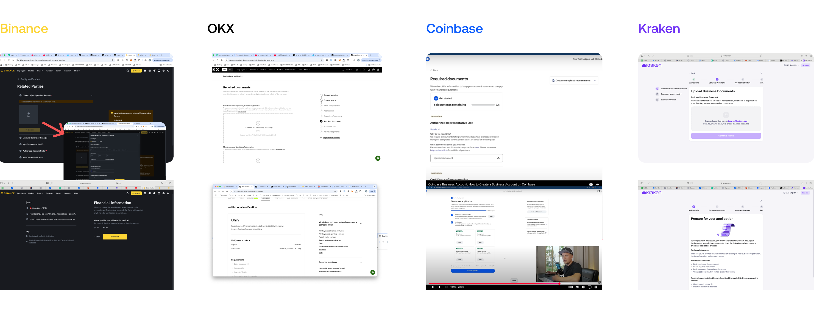This screenshot has width=814, height=333.
Task: Select the No radio for fiat service
Action: (104, 227)
